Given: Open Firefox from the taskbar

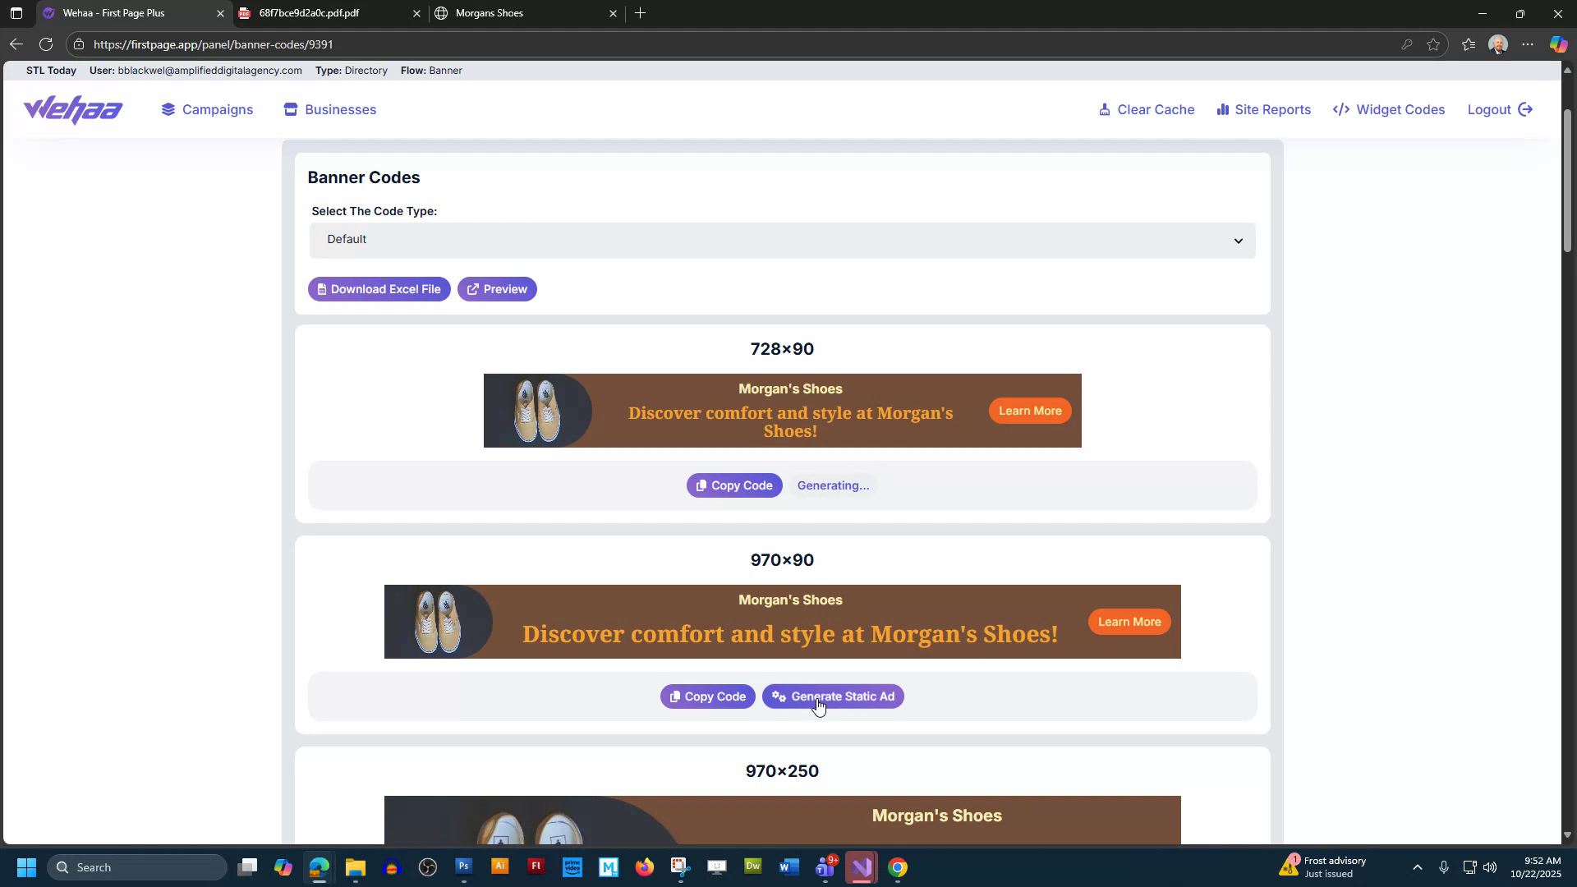Looking at the screenshot, I should (645, 866).
